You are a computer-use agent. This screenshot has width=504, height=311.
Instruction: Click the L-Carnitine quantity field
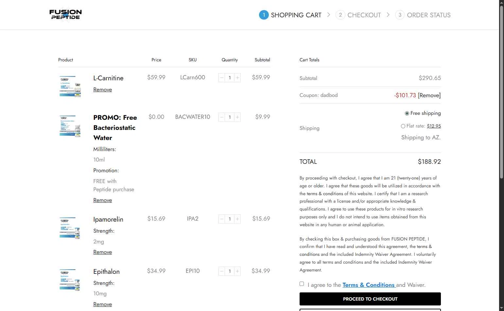click(x=230, y=78)
